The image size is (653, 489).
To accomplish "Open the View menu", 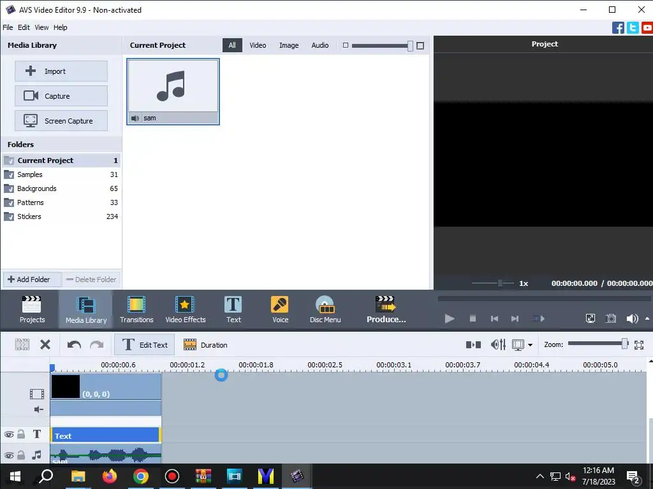I will [x=41, y=27].
